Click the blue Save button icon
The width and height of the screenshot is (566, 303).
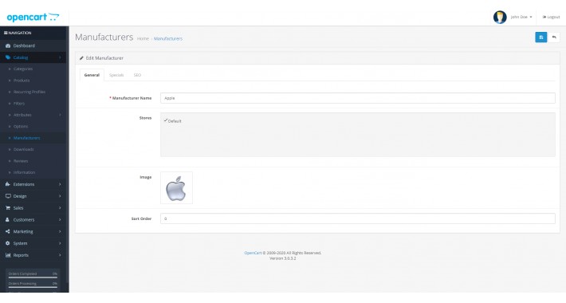pyautogui.click(x=540, y=37)
